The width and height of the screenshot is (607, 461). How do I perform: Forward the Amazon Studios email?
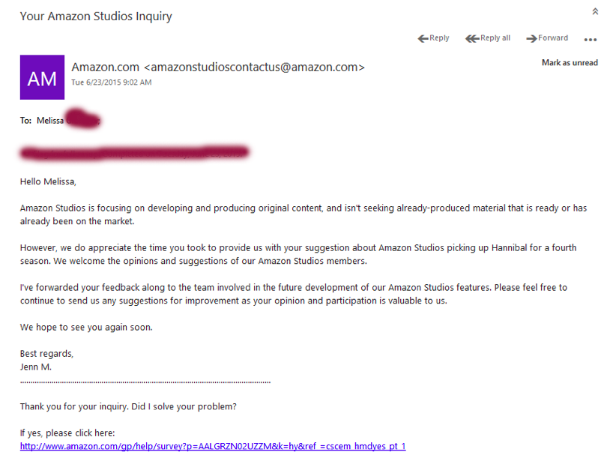pos(547,38)
